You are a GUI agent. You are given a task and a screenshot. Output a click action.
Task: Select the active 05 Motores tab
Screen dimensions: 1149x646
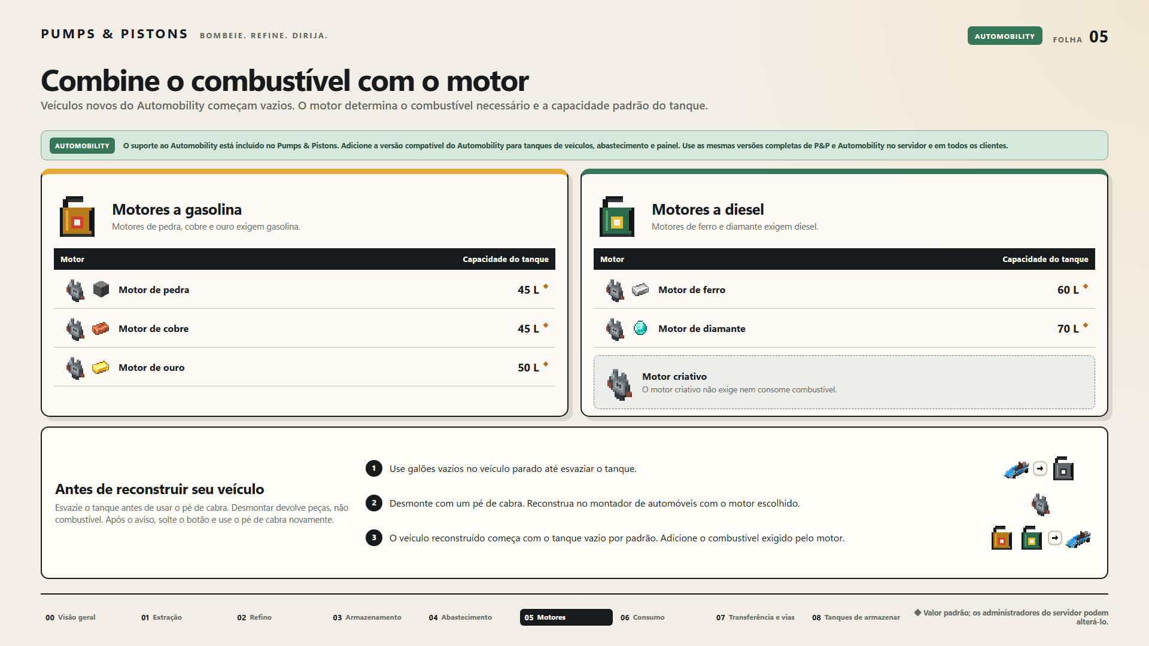pos(566,617)
